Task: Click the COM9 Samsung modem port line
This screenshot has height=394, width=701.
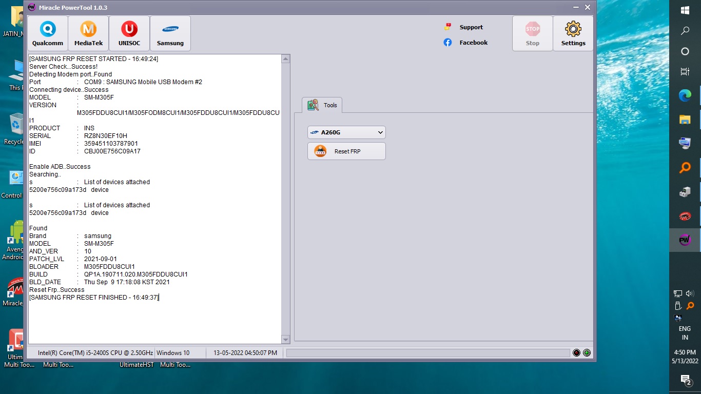Action: tap(115, 82)
